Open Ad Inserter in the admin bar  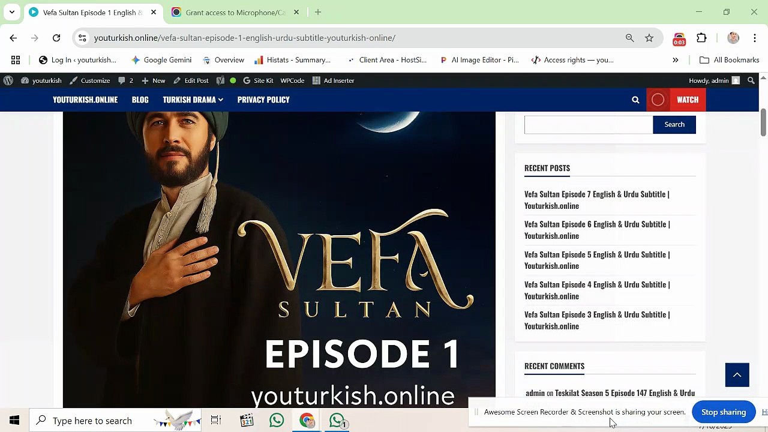(333, 80)
